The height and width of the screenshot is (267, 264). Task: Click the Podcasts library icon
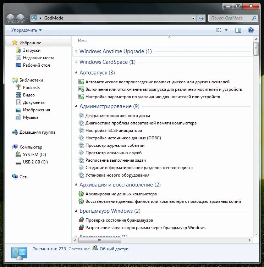pyautogui.click(x=18, y=87)
